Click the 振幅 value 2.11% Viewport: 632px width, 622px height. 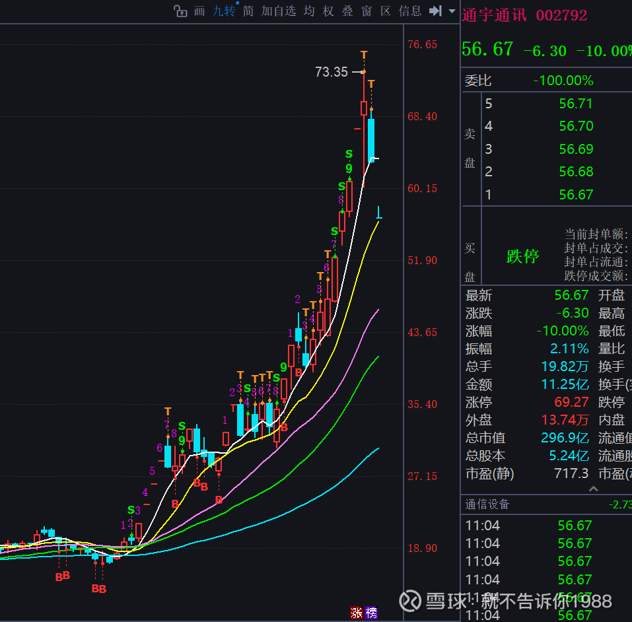click(569, 348)
